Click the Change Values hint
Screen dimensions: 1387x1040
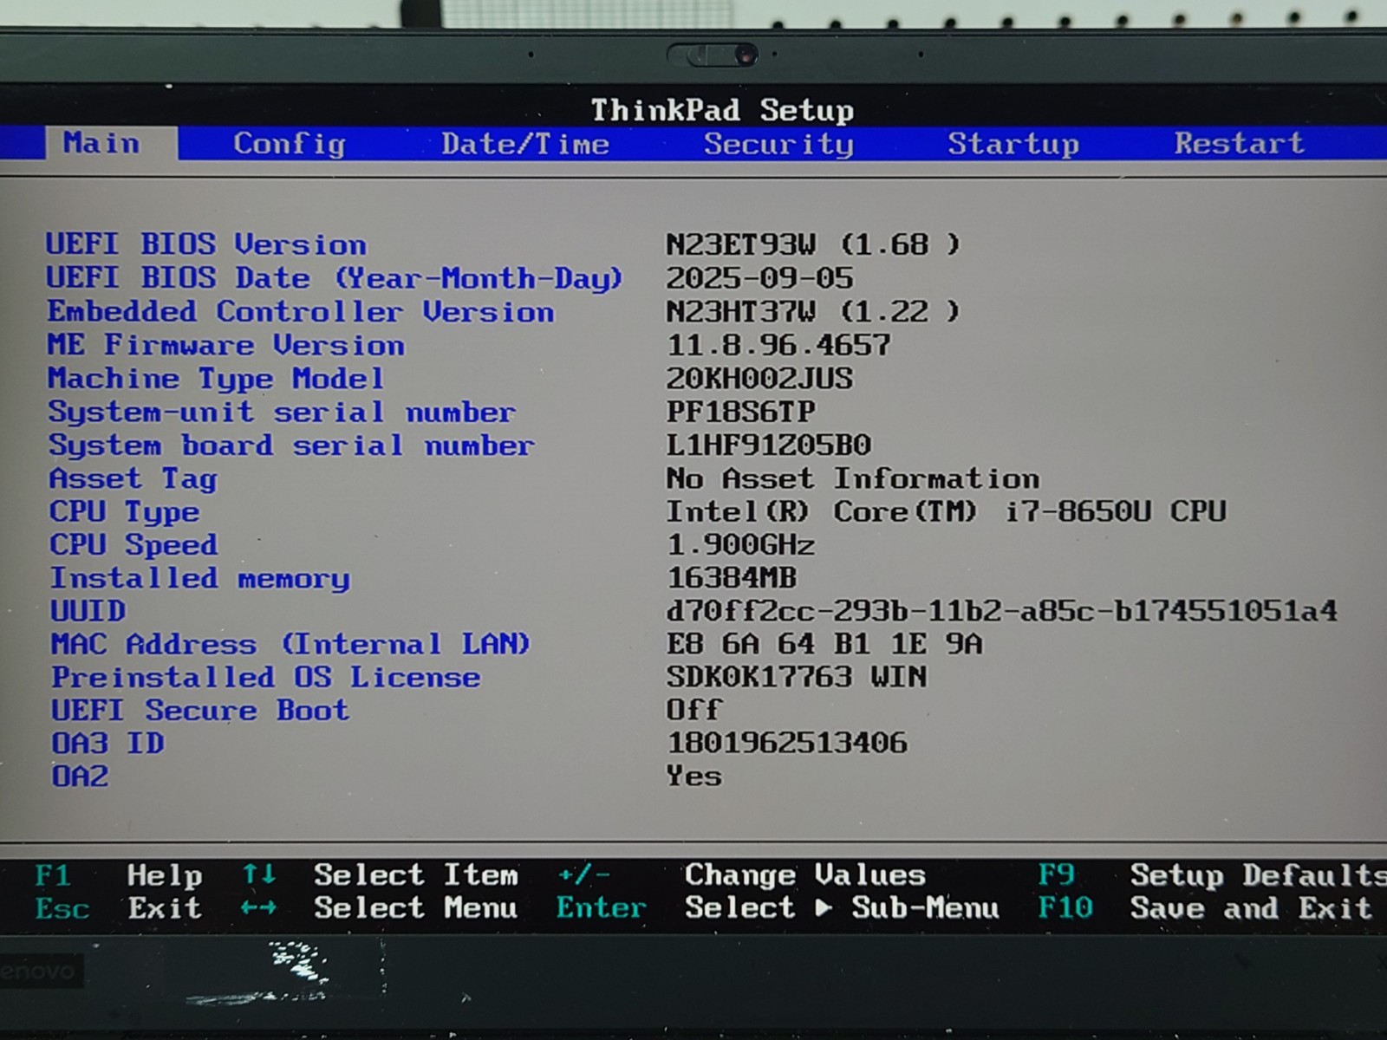pos(805,875)
